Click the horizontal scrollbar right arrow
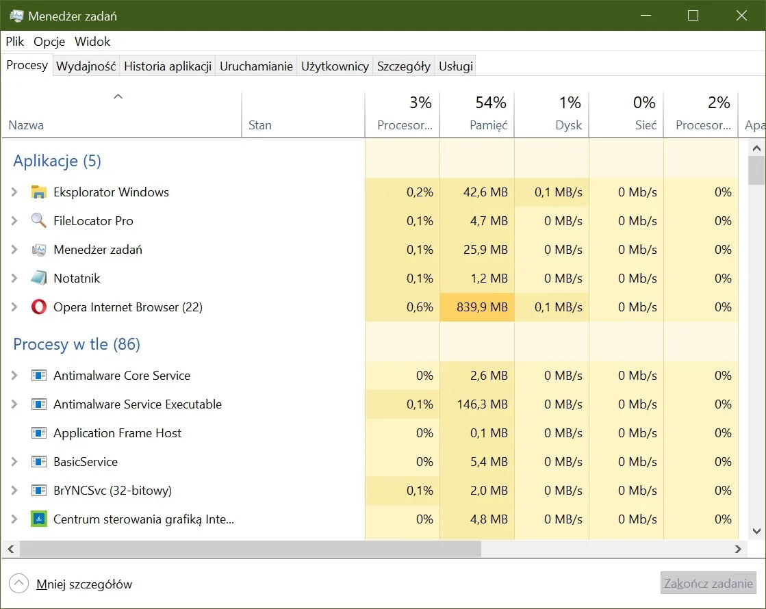This screenshot has width=766, height=609. click(x=737, y=549)
